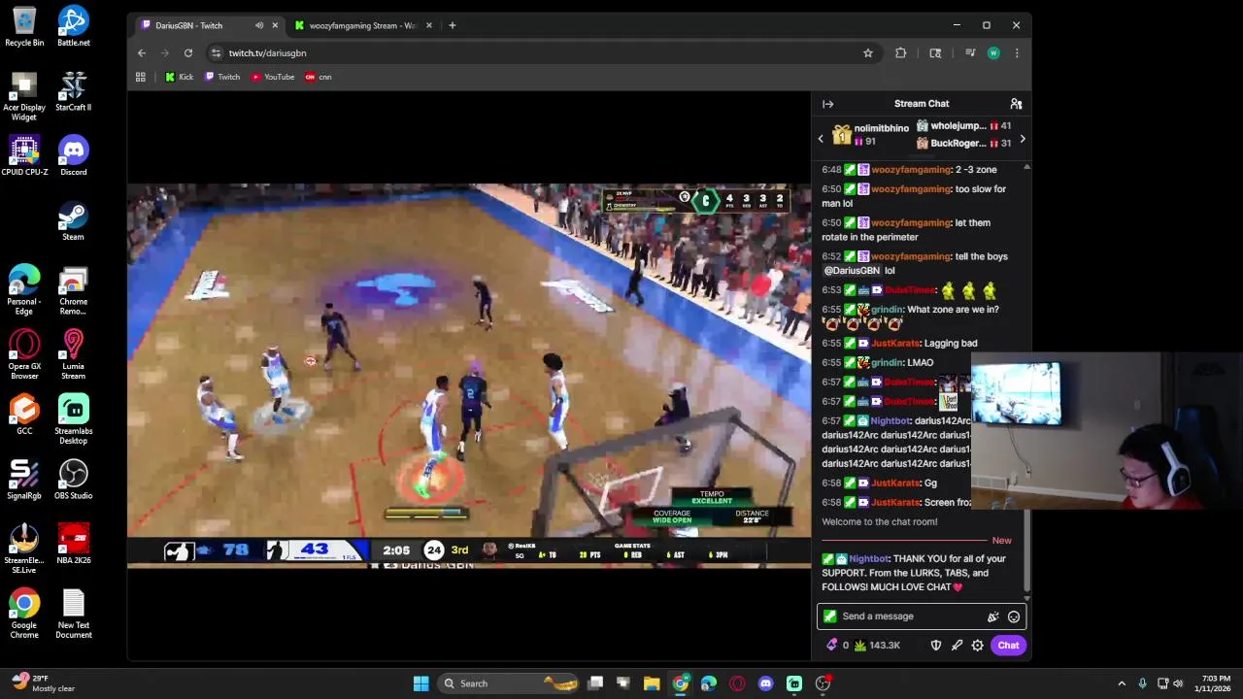Open the shield mode icon
This screenshot has width=1243, height=699.
point(936,645)
